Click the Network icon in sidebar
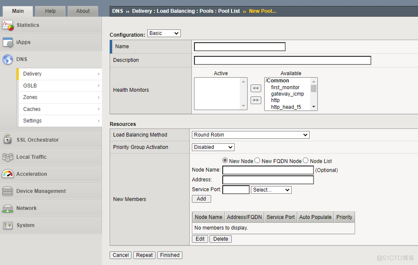 tap(8, 208)
